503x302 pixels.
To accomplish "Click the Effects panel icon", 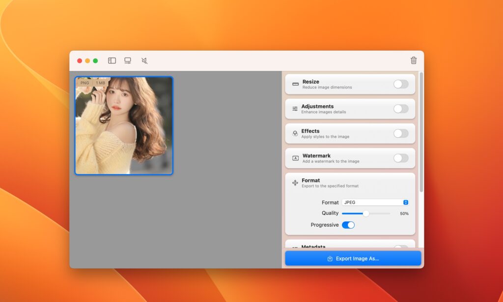I will click(295, 133).
